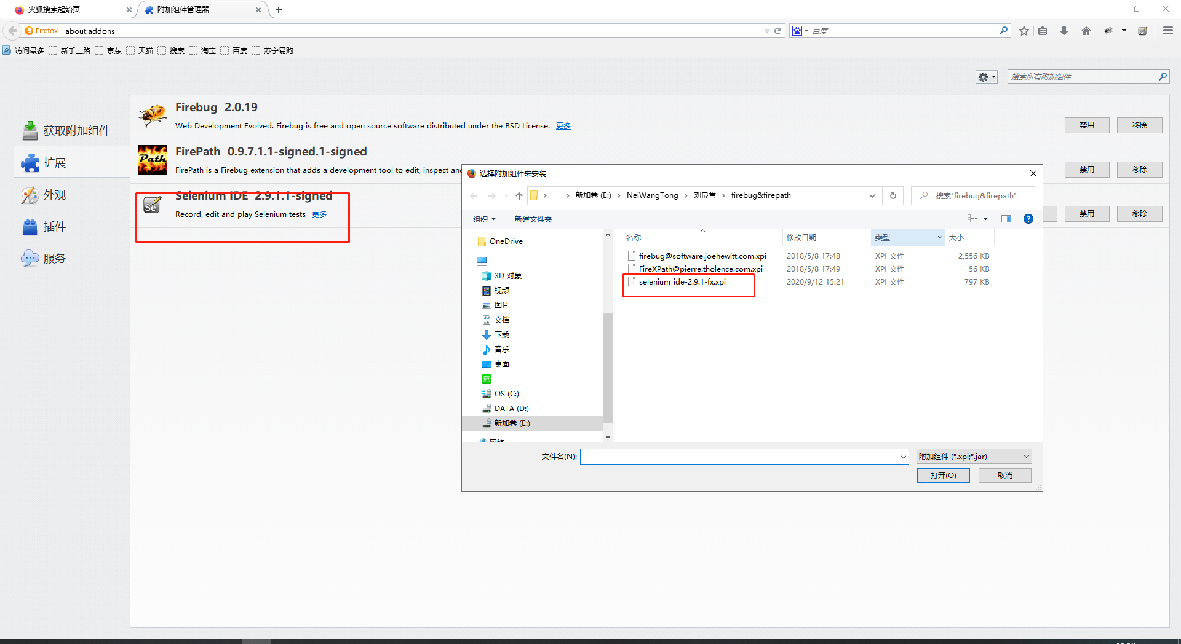1181x644 pixels.
Task: Open the downloads icon in the toolbar
Action: pos(1064,30)
